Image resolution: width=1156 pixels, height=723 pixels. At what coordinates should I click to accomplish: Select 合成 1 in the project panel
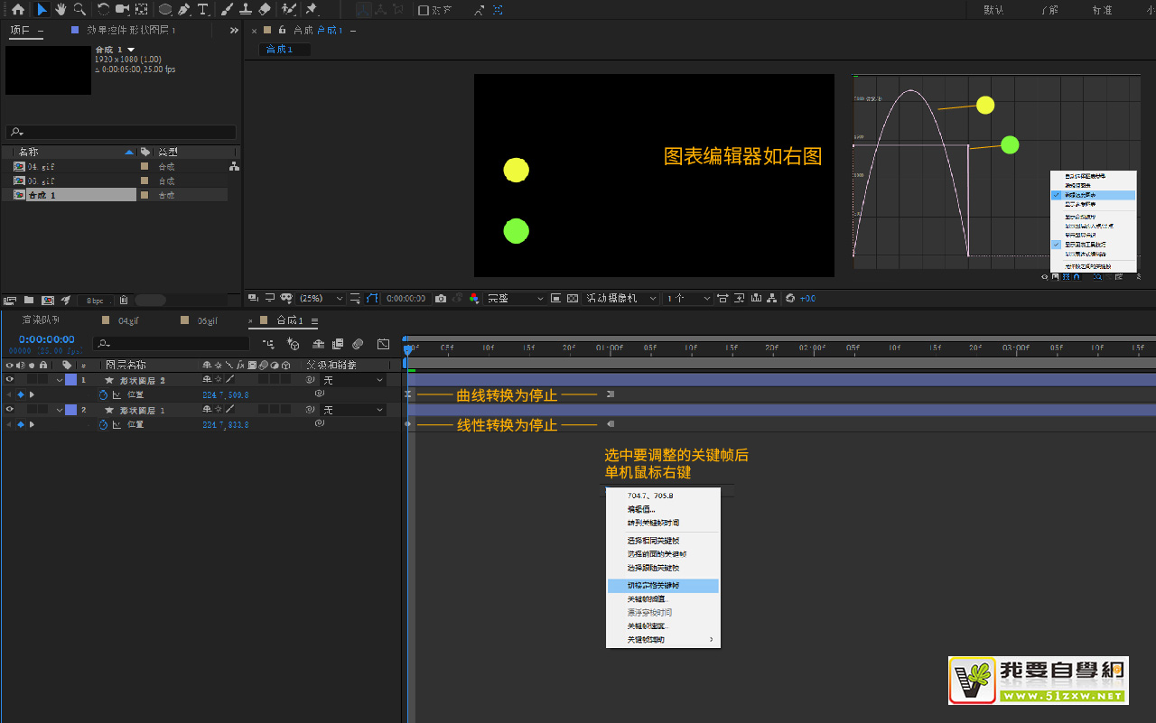tap(42, 195)
